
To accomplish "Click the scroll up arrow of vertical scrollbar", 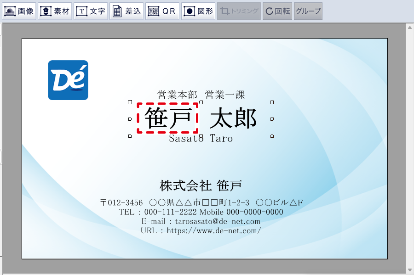I will point(410,28).
